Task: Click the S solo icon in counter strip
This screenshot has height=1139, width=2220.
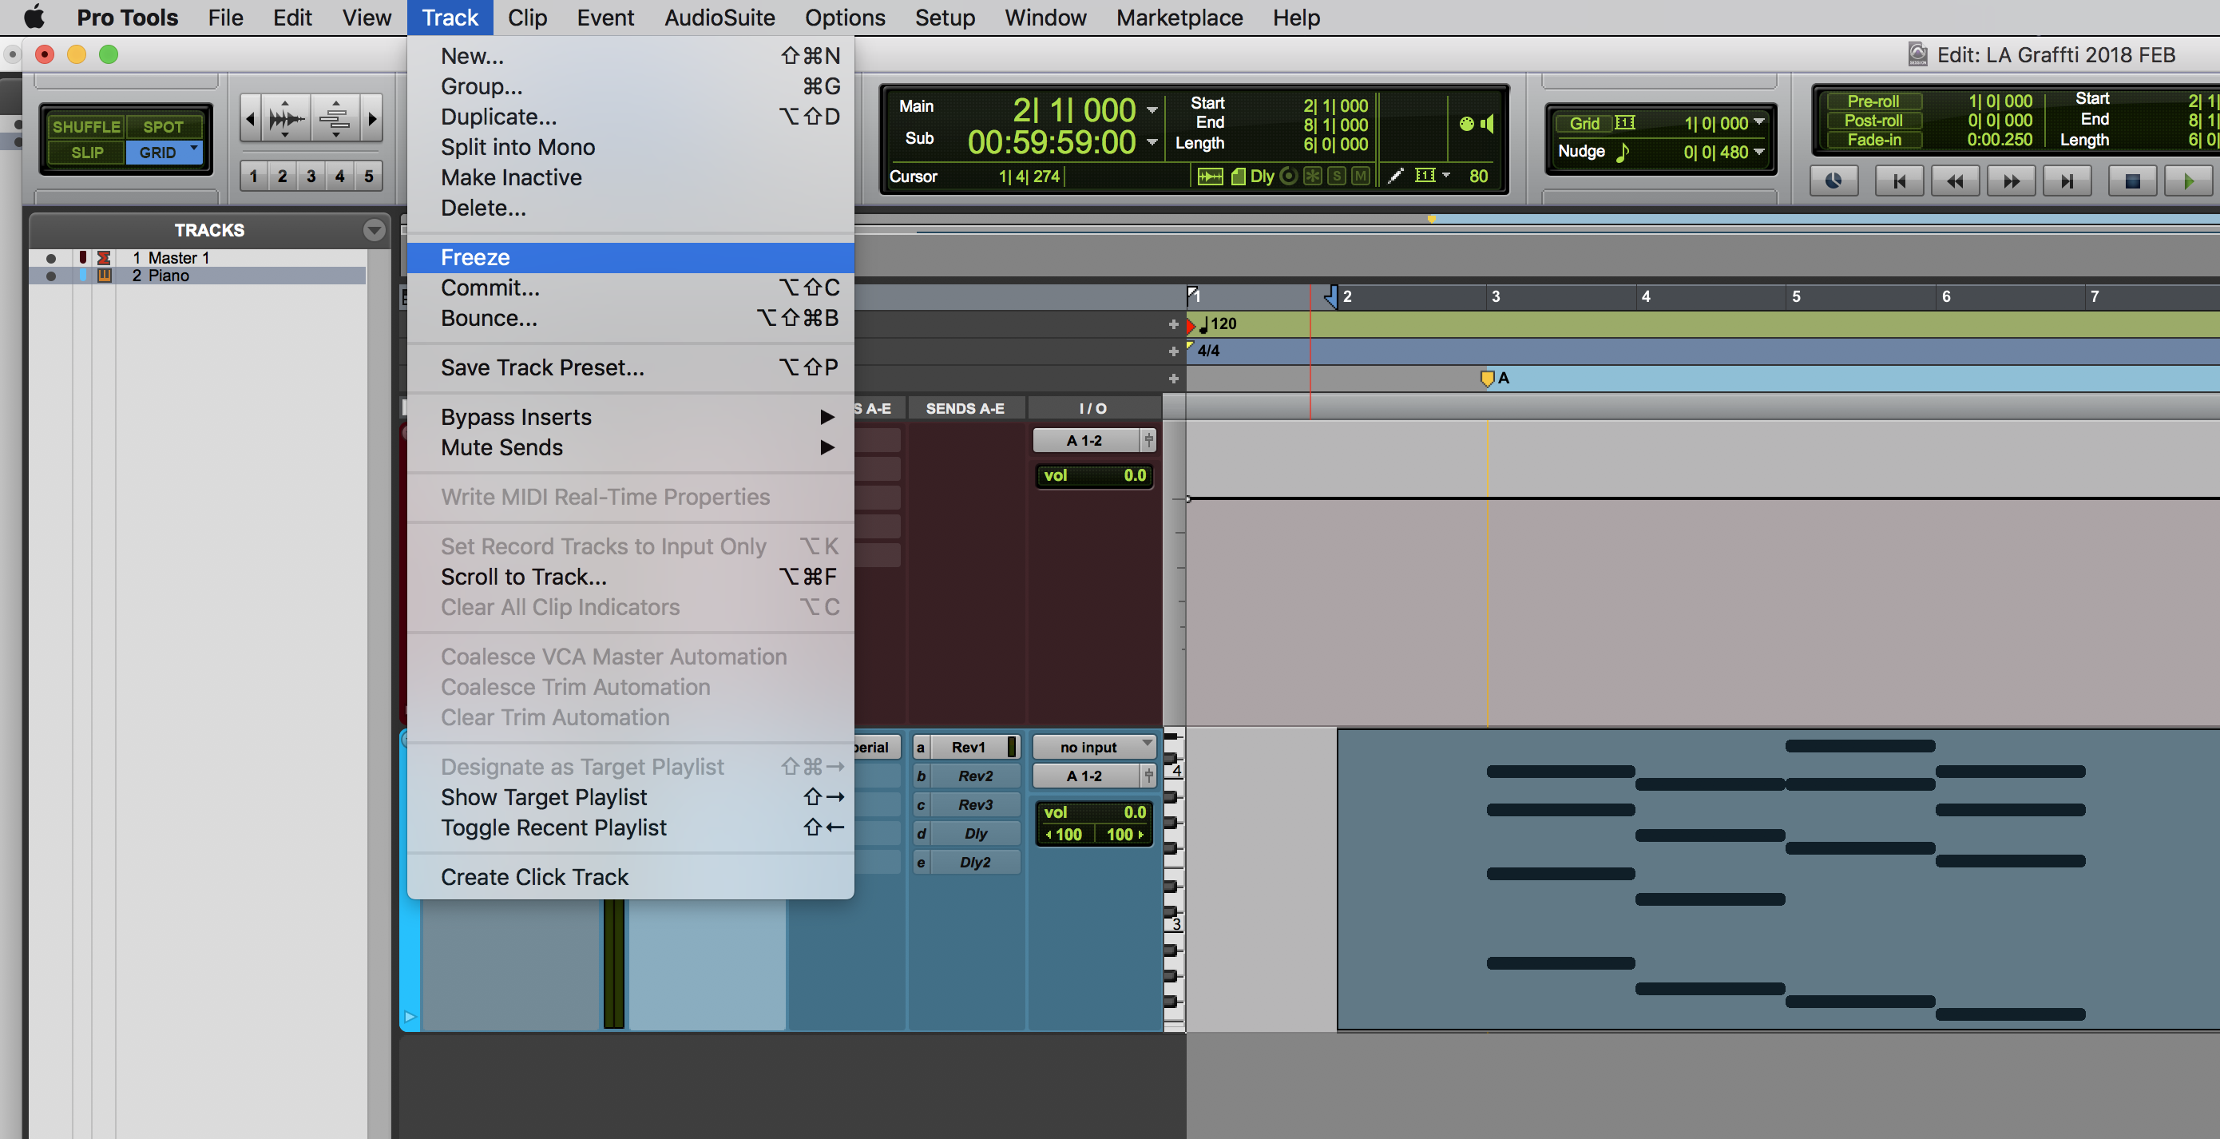Action: (1337, 176)
